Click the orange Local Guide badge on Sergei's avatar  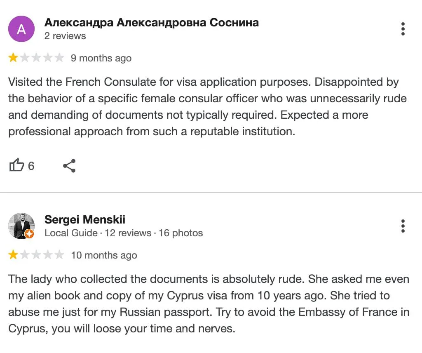point(29,234)
